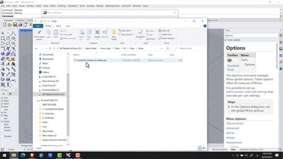283x159 pixels.
Task: Check the Disable osnap checkbox
Action: (x=2, y=136)
